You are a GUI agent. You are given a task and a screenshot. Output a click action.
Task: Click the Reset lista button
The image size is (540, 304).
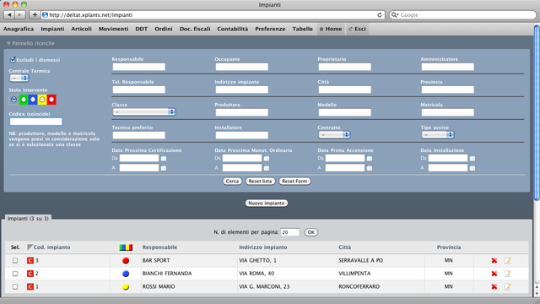pos(261,182)
